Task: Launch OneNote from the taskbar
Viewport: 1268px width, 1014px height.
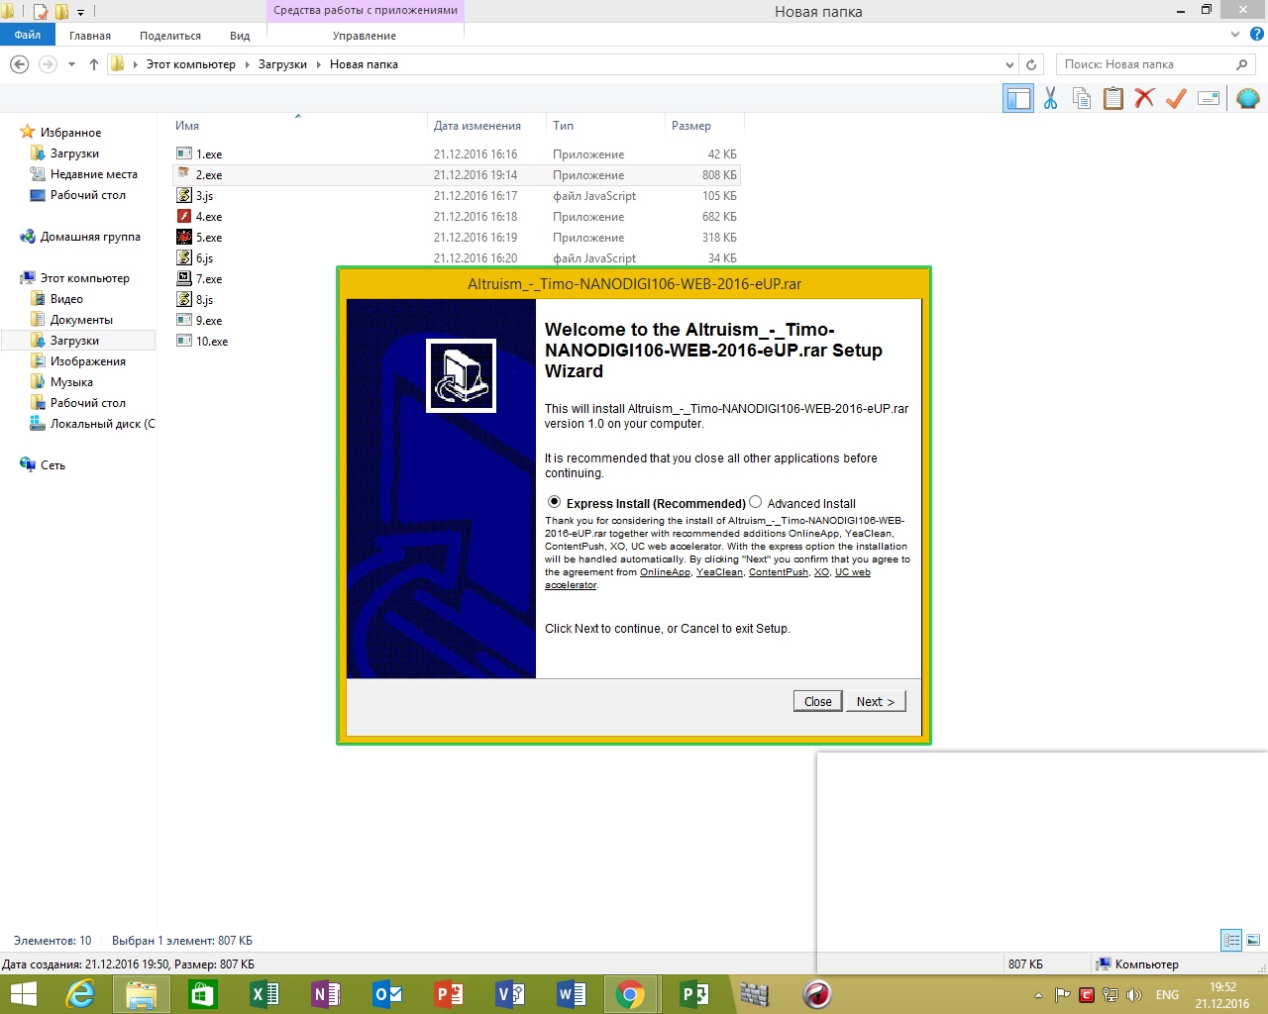Action: tap(325, 994)
